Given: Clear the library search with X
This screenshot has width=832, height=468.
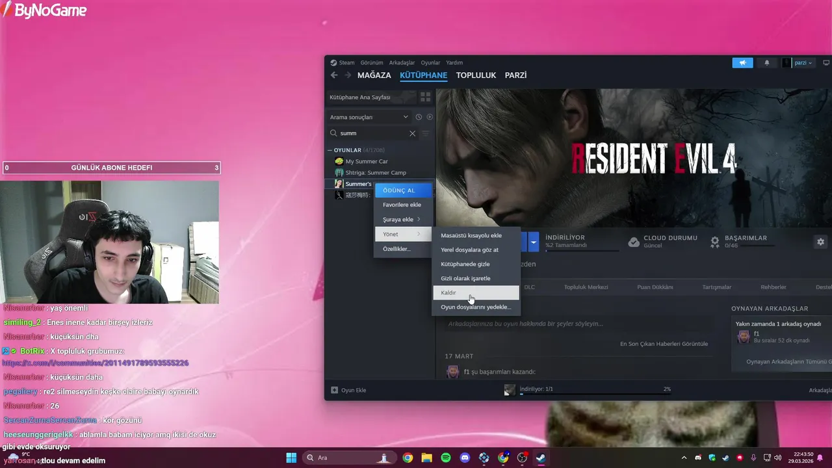Looking at the screenshot, I should click(412, 133).
